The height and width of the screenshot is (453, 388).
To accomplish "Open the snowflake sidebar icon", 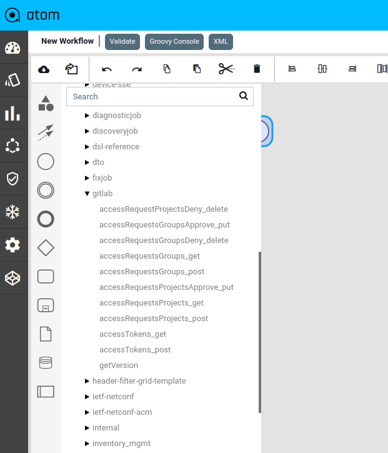I will 12,212.
